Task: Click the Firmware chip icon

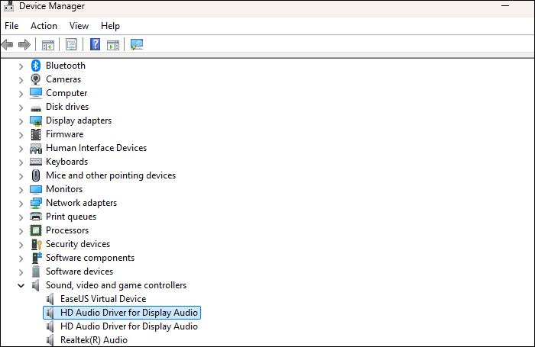Action: pyautogui.click(x=36, y=134)
